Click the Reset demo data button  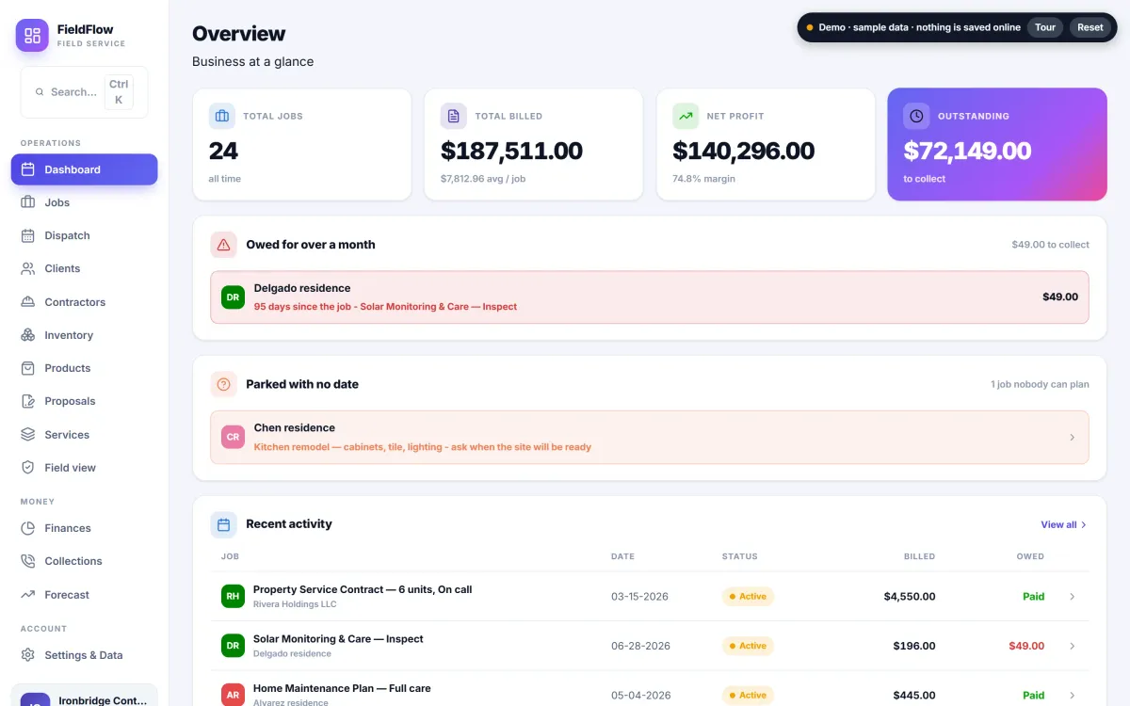click(1090, 27)
